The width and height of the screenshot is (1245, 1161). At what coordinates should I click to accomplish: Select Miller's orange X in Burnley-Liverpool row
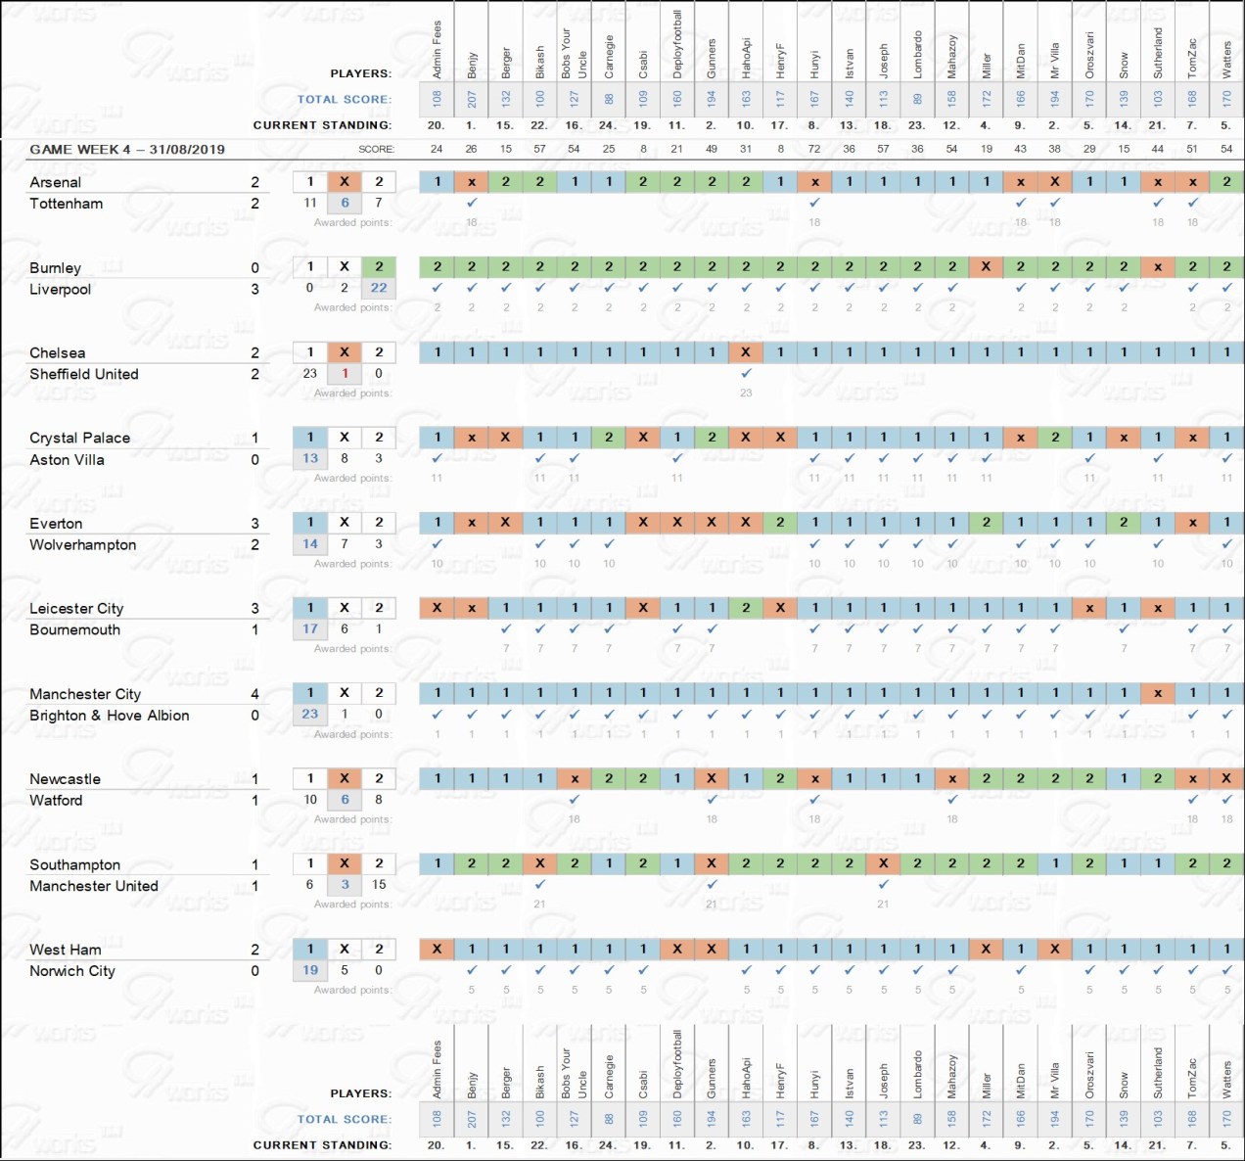point(986,266)
